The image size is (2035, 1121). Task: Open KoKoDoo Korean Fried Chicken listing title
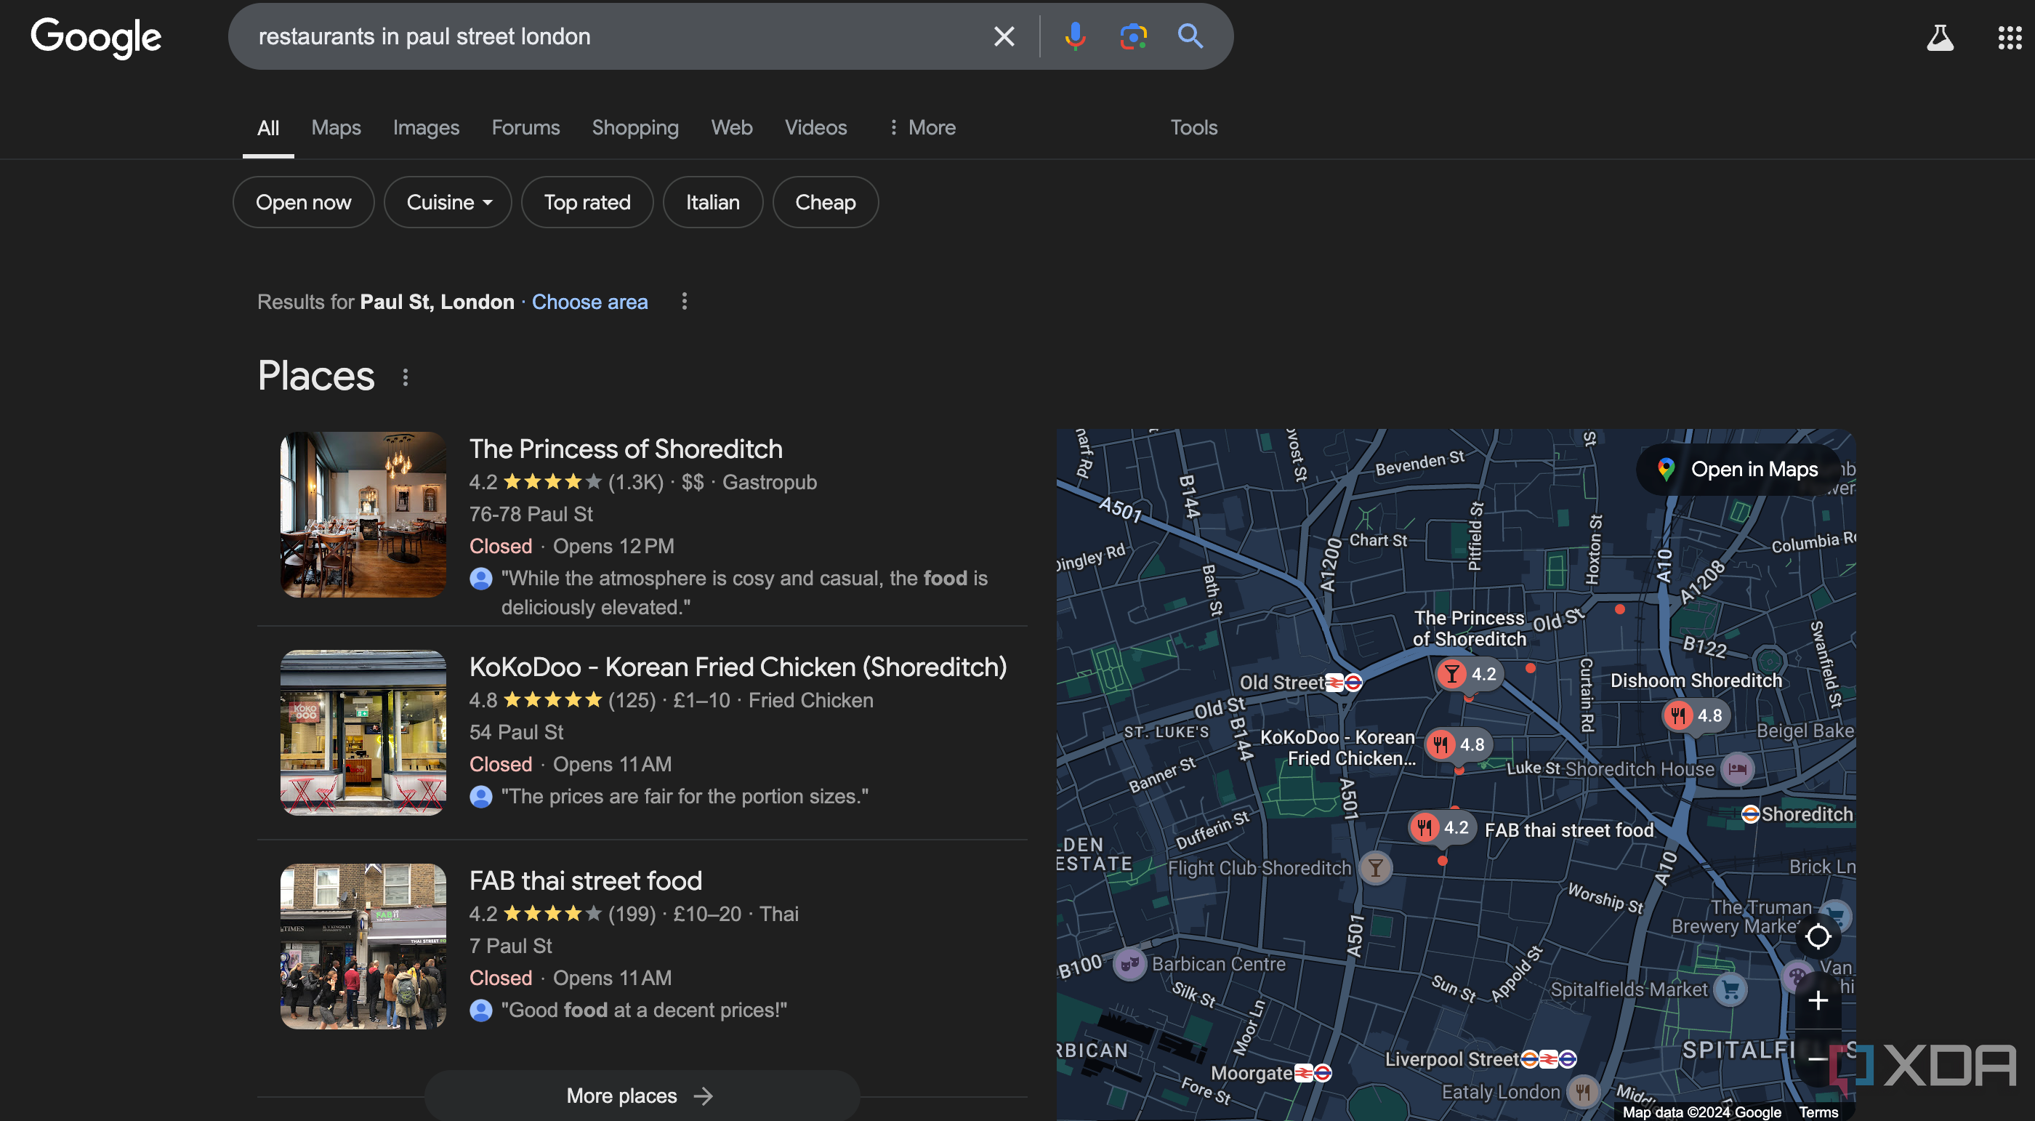coord(738,667)
